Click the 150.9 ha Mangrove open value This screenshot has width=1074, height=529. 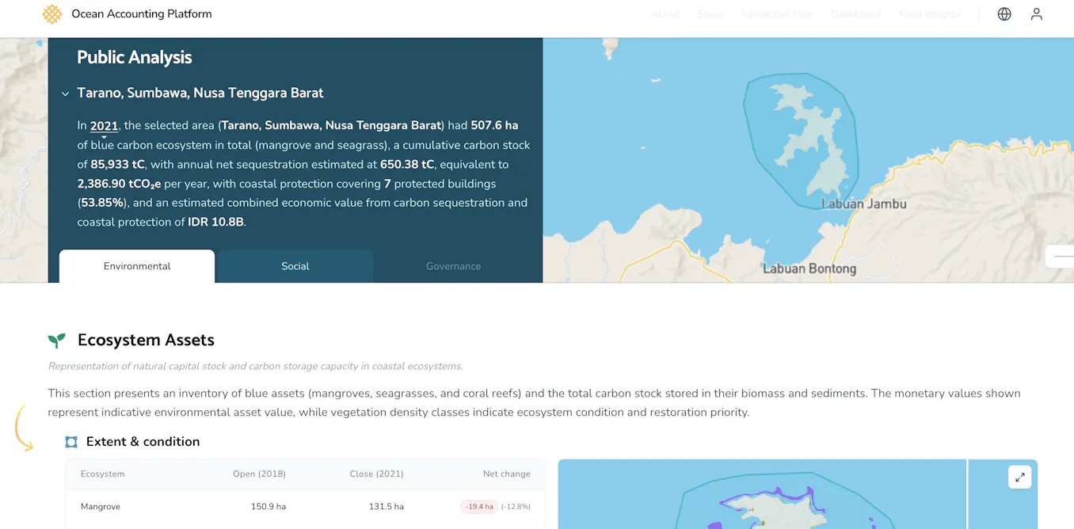point(268,507)
